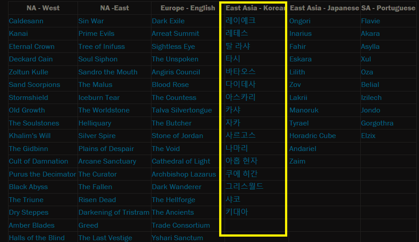
Task: Open the Arcane Sanctuary link
Action: (107, 161)
